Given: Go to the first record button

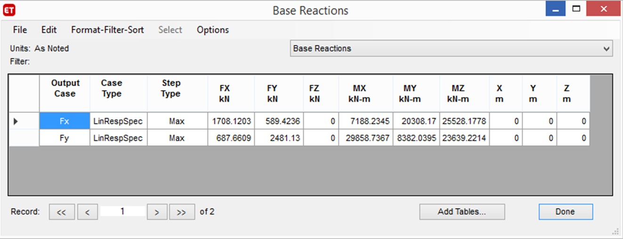Looking at the screenshot, I should coord(61,212).
